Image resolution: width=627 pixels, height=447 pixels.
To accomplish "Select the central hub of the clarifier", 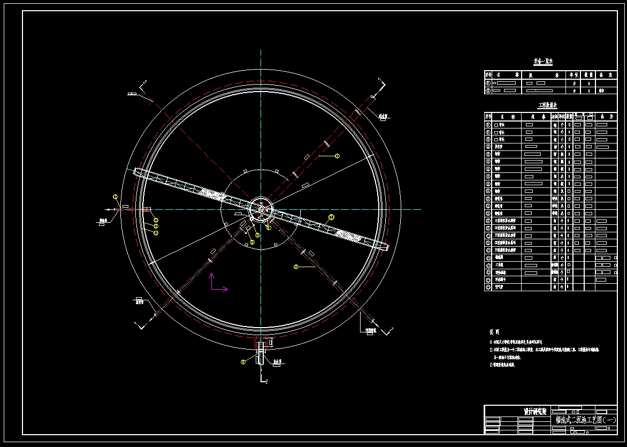I will (x=261, y=209).
